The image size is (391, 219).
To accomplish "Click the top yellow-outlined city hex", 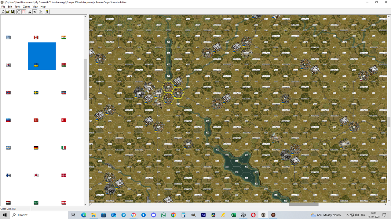I will 168,87.
